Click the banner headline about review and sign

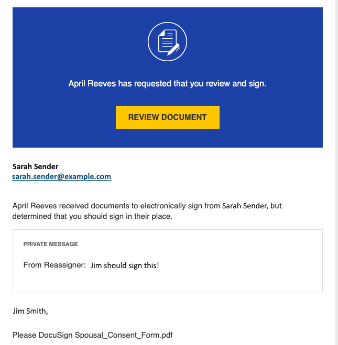click(167, 84)
